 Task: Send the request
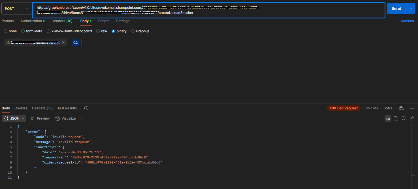(x=396, y=9)
